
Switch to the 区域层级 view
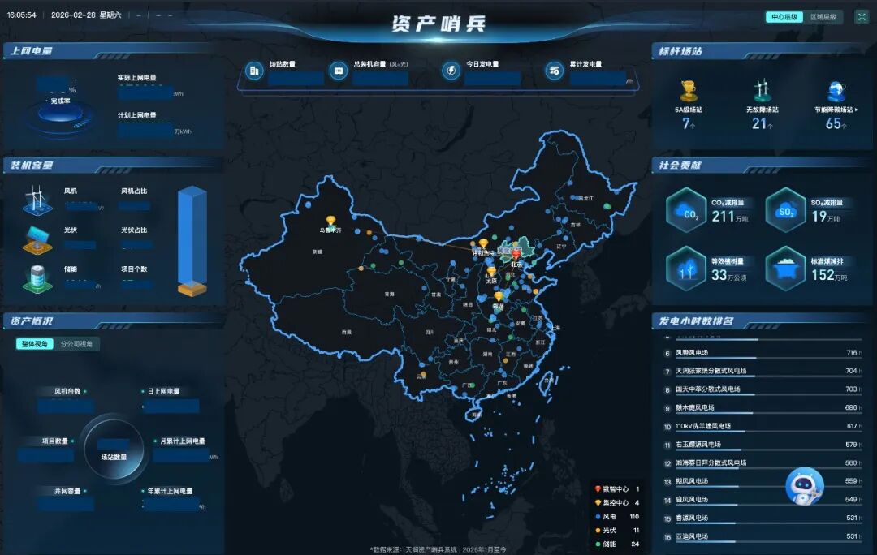coord(823,16)
